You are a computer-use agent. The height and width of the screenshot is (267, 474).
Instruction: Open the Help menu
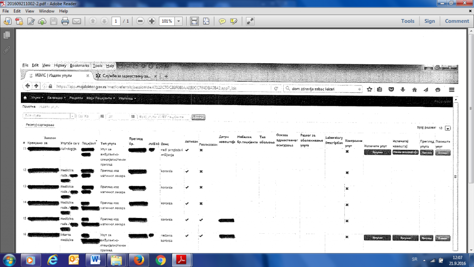pyautogui.click(x=63, y=11)
